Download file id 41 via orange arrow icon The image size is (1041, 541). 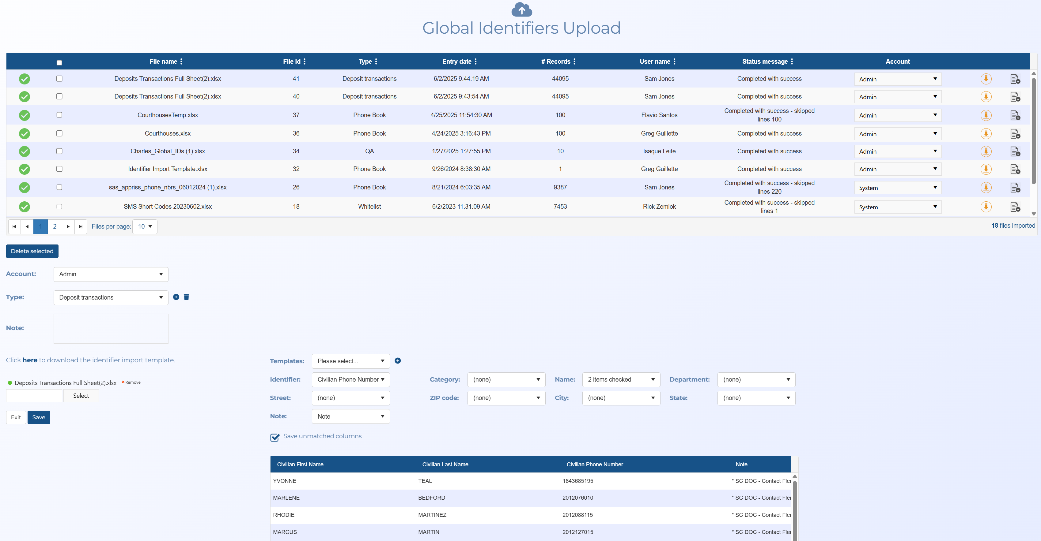coord(986,79)
